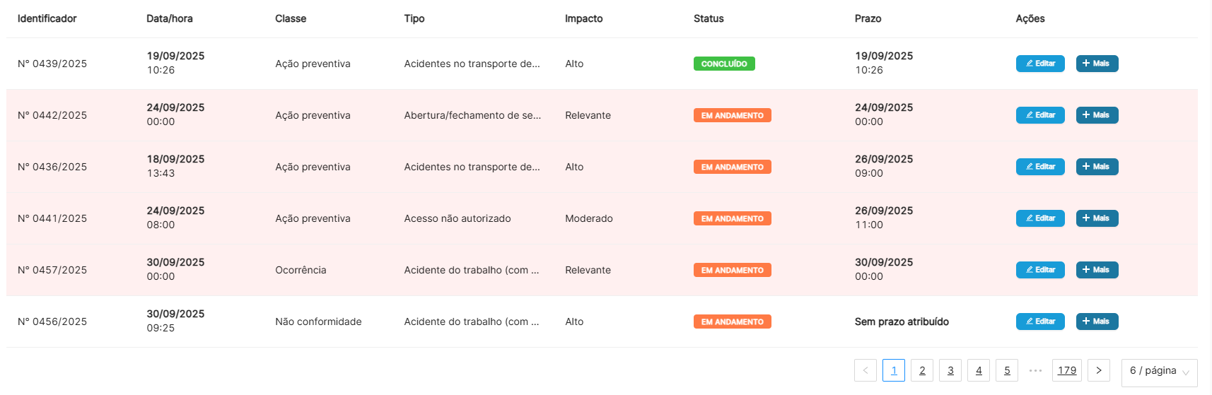Viewport: 1212px width, 395px height.
Task: Go to last page 179
Action: [1066, 370]
